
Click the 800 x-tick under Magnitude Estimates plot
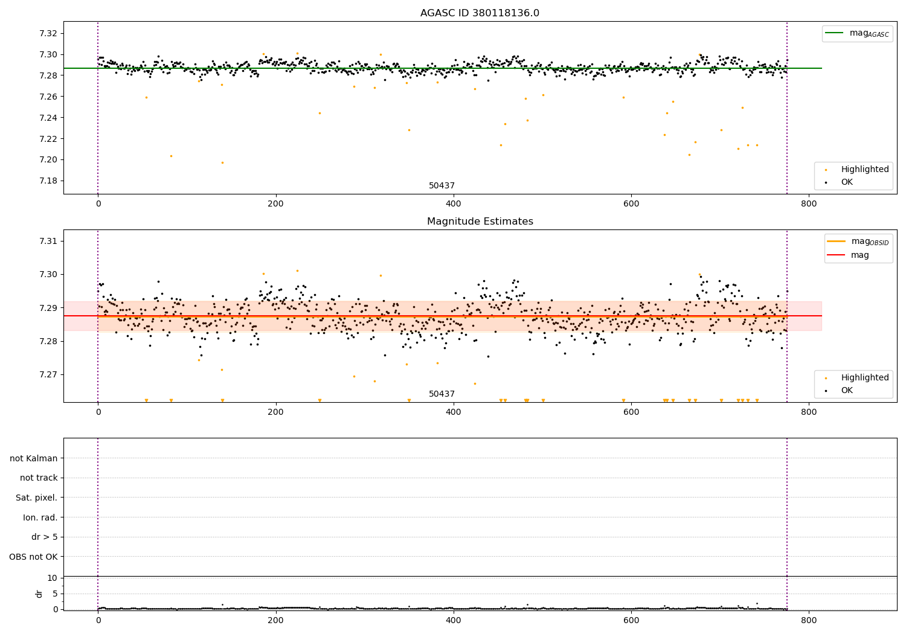click(x=809, y=412)
